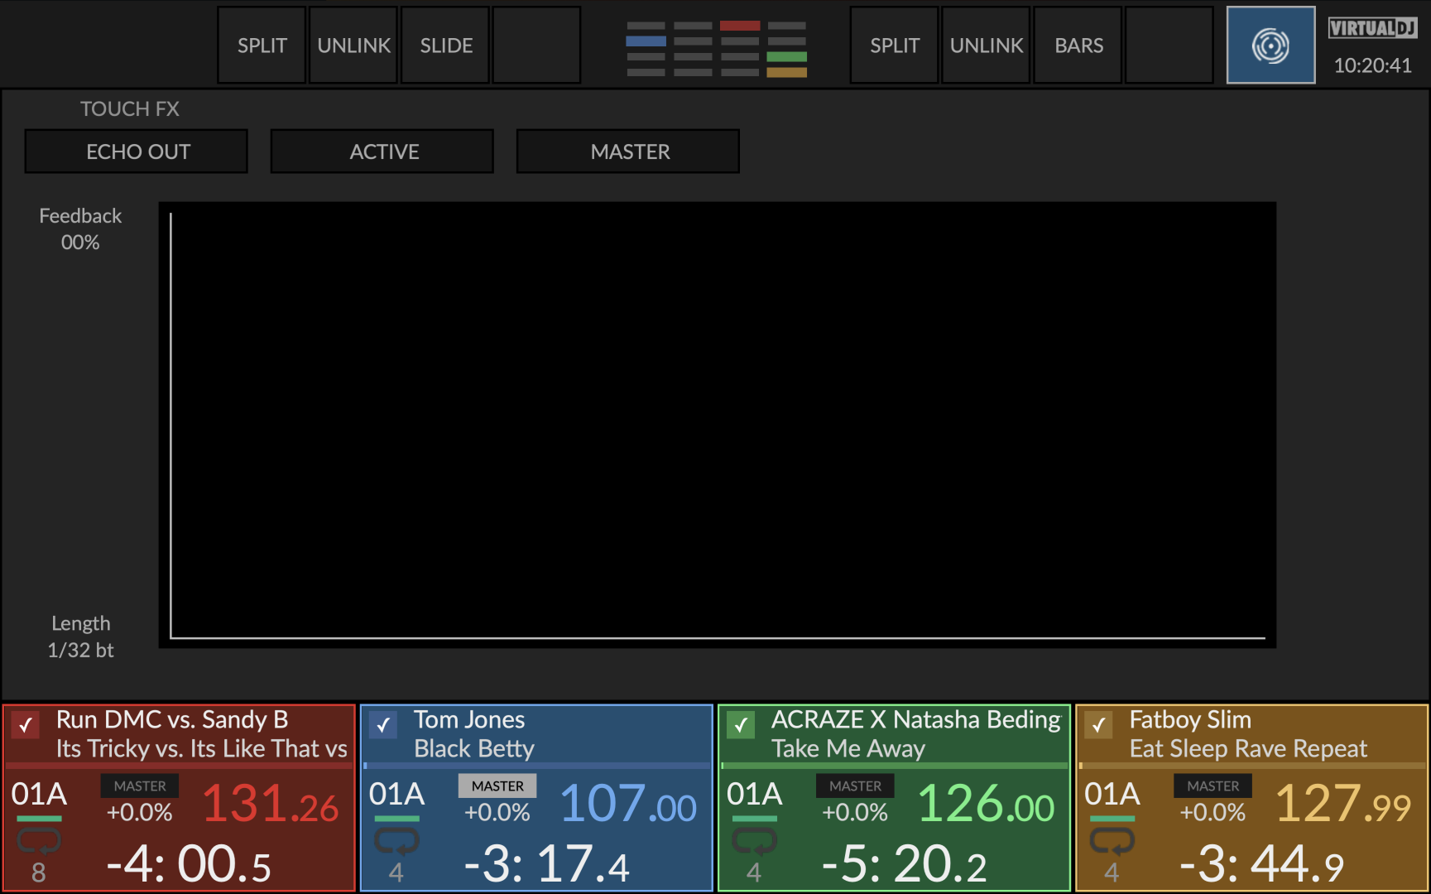This screenshot has height=894, width=1431.
Task: Click the 01A key on ACRAZE deck
Action: pyautogui.click(x=754, y=794)
